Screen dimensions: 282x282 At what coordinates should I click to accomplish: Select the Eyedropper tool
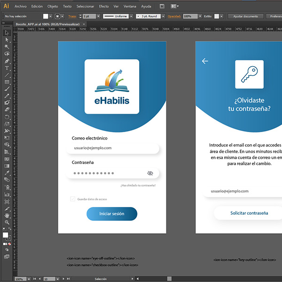pyautogui.click(x=7, y=173)
